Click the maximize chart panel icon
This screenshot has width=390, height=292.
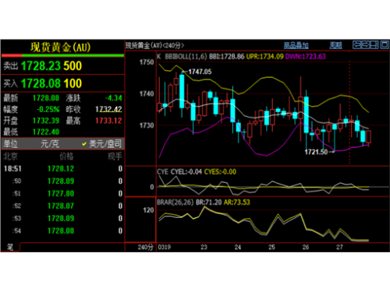click(x=385, y=45)
